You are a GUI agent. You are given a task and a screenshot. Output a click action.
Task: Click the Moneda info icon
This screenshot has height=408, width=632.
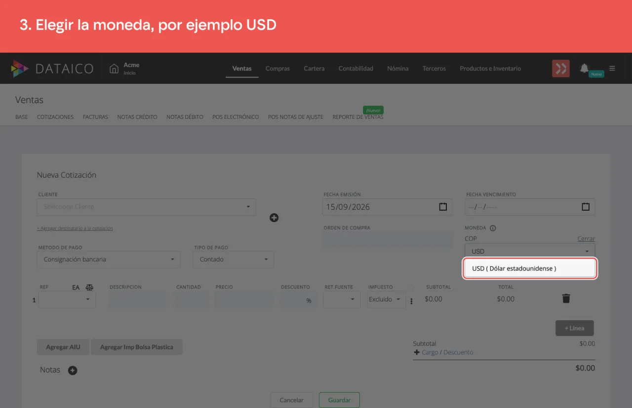[493, 228]
